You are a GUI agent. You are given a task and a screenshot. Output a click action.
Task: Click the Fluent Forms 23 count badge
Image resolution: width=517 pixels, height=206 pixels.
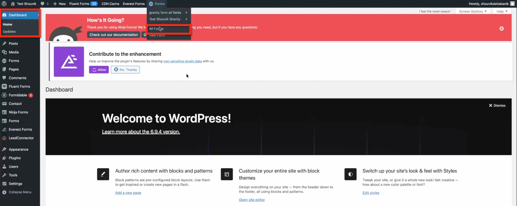pos(94,4)
